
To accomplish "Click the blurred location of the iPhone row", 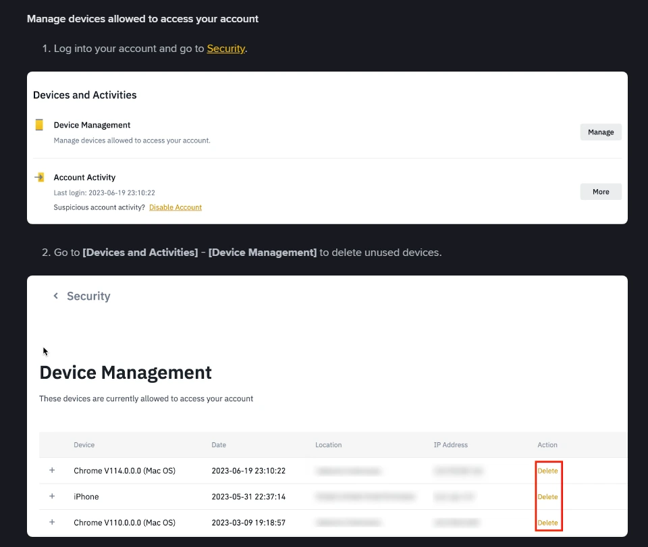I will point(365,496).
